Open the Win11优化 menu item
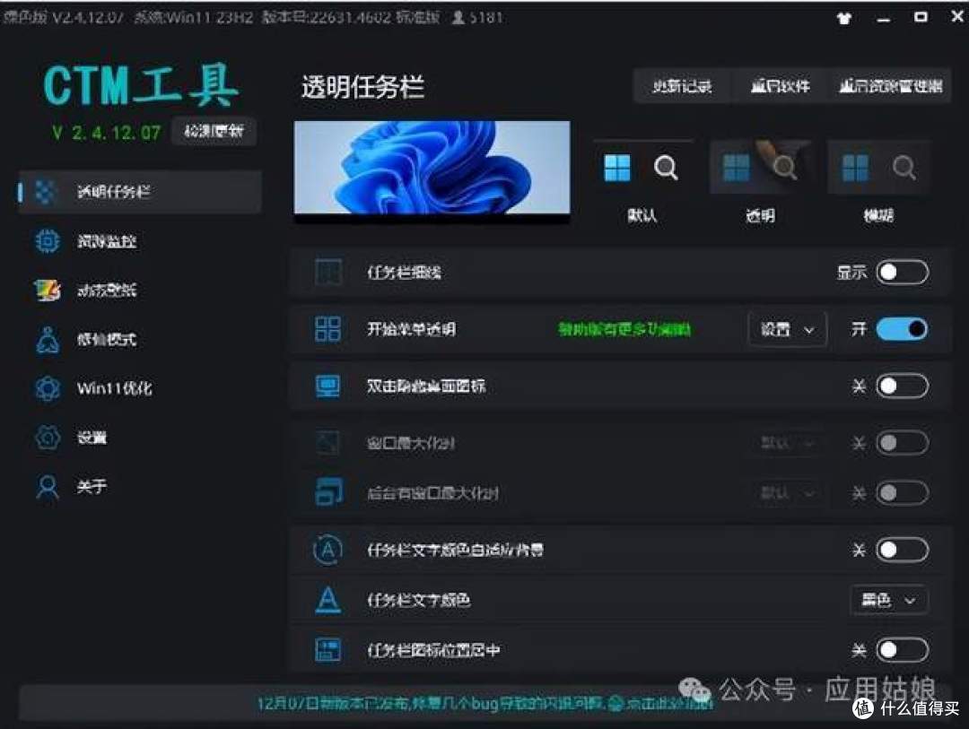The width and height of the screenshot is (969, 729). pos(140,388)
